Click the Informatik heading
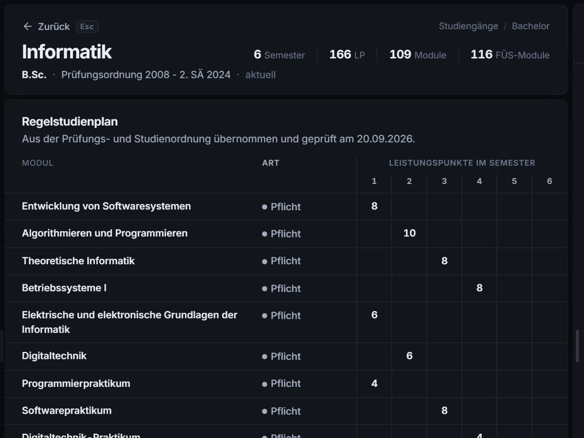 click(67, 52)
